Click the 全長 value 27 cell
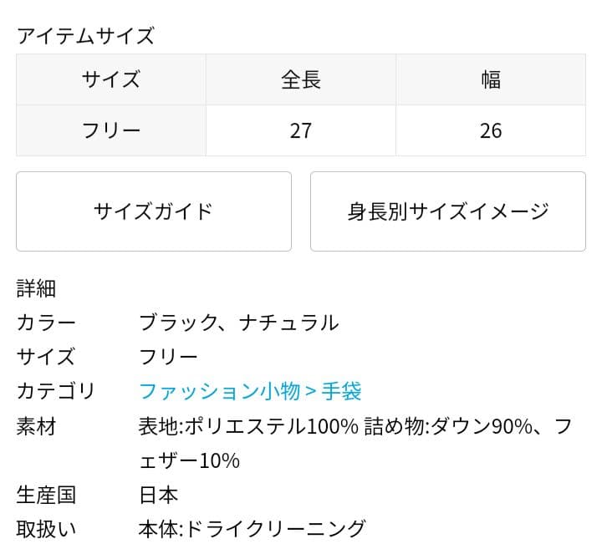Screen dimensions: 602x549 tap(301, 130)
